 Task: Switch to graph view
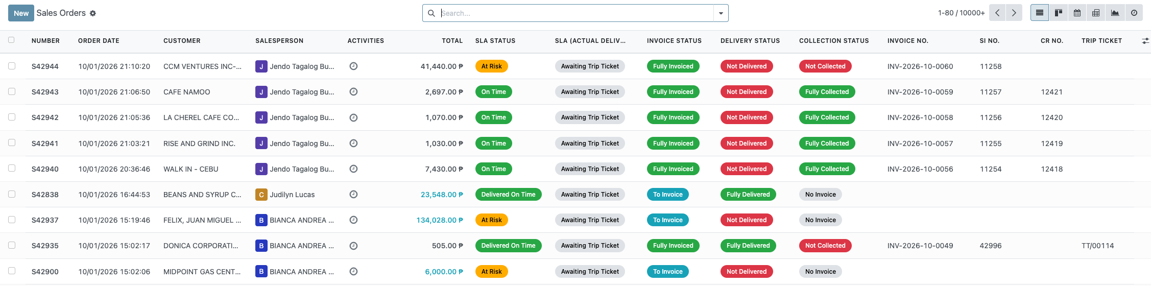pos(1115,13)
